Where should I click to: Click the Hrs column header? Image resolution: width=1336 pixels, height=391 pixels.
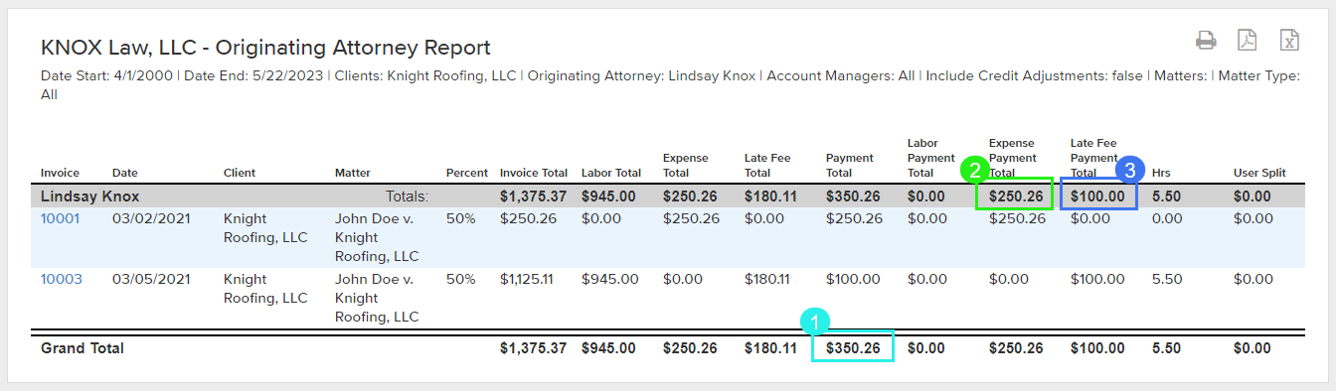[1161, 173]
